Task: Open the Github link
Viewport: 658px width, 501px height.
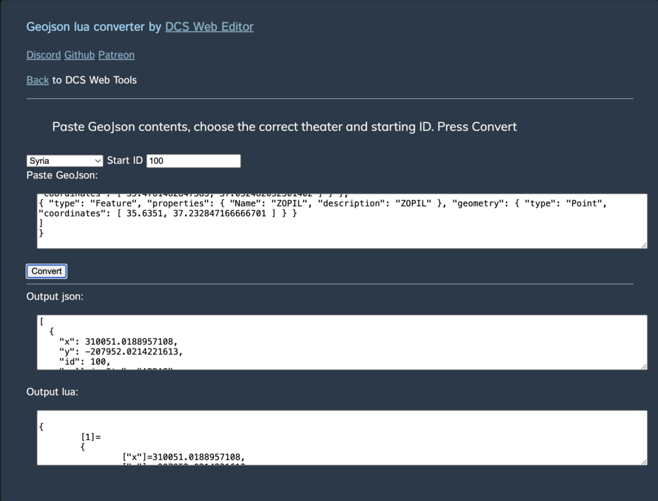Action: click(80, 55)
